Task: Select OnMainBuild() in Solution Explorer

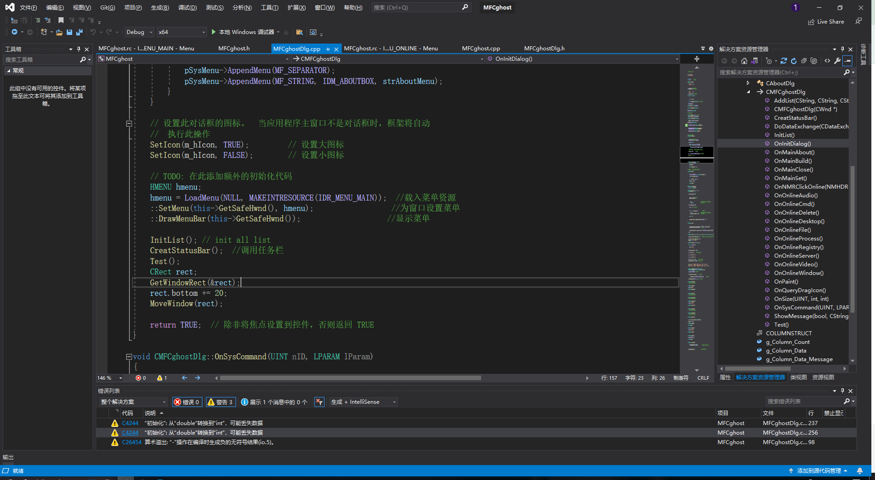Action: coord(792,161)
